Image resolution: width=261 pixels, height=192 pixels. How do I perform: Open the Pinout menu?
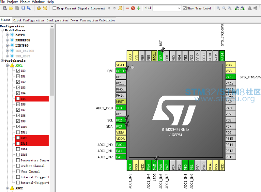pos(25,2)
